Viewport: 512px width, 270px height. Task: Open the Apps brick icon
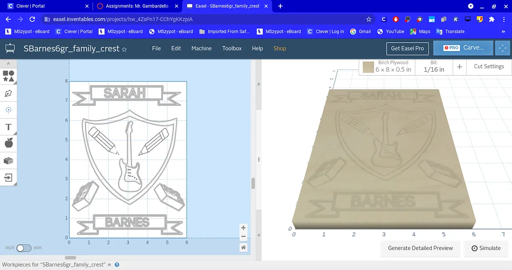pos(9,160)
